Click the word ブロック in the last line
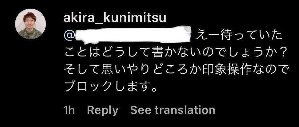The image size is (299, 127). click(x=87, y=87)
